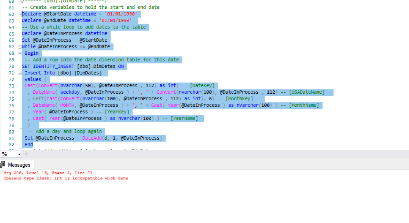
Task: Collapse the While block at line 67
Action: (20, 47)
